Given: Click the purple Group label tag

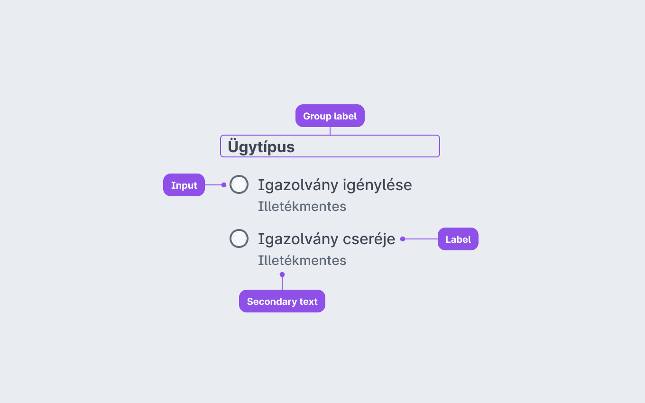Looking at the screenshot, I should 330,116.
